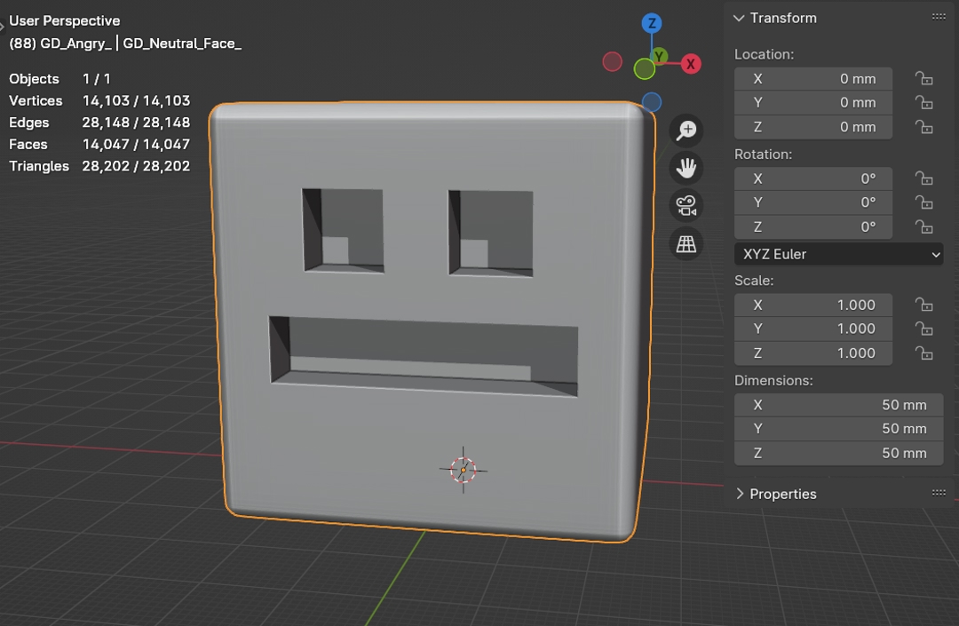Click the zoom magnifier viewport icon
The width and height of the screenshot is (959, 626).
(x=686, y=131)
